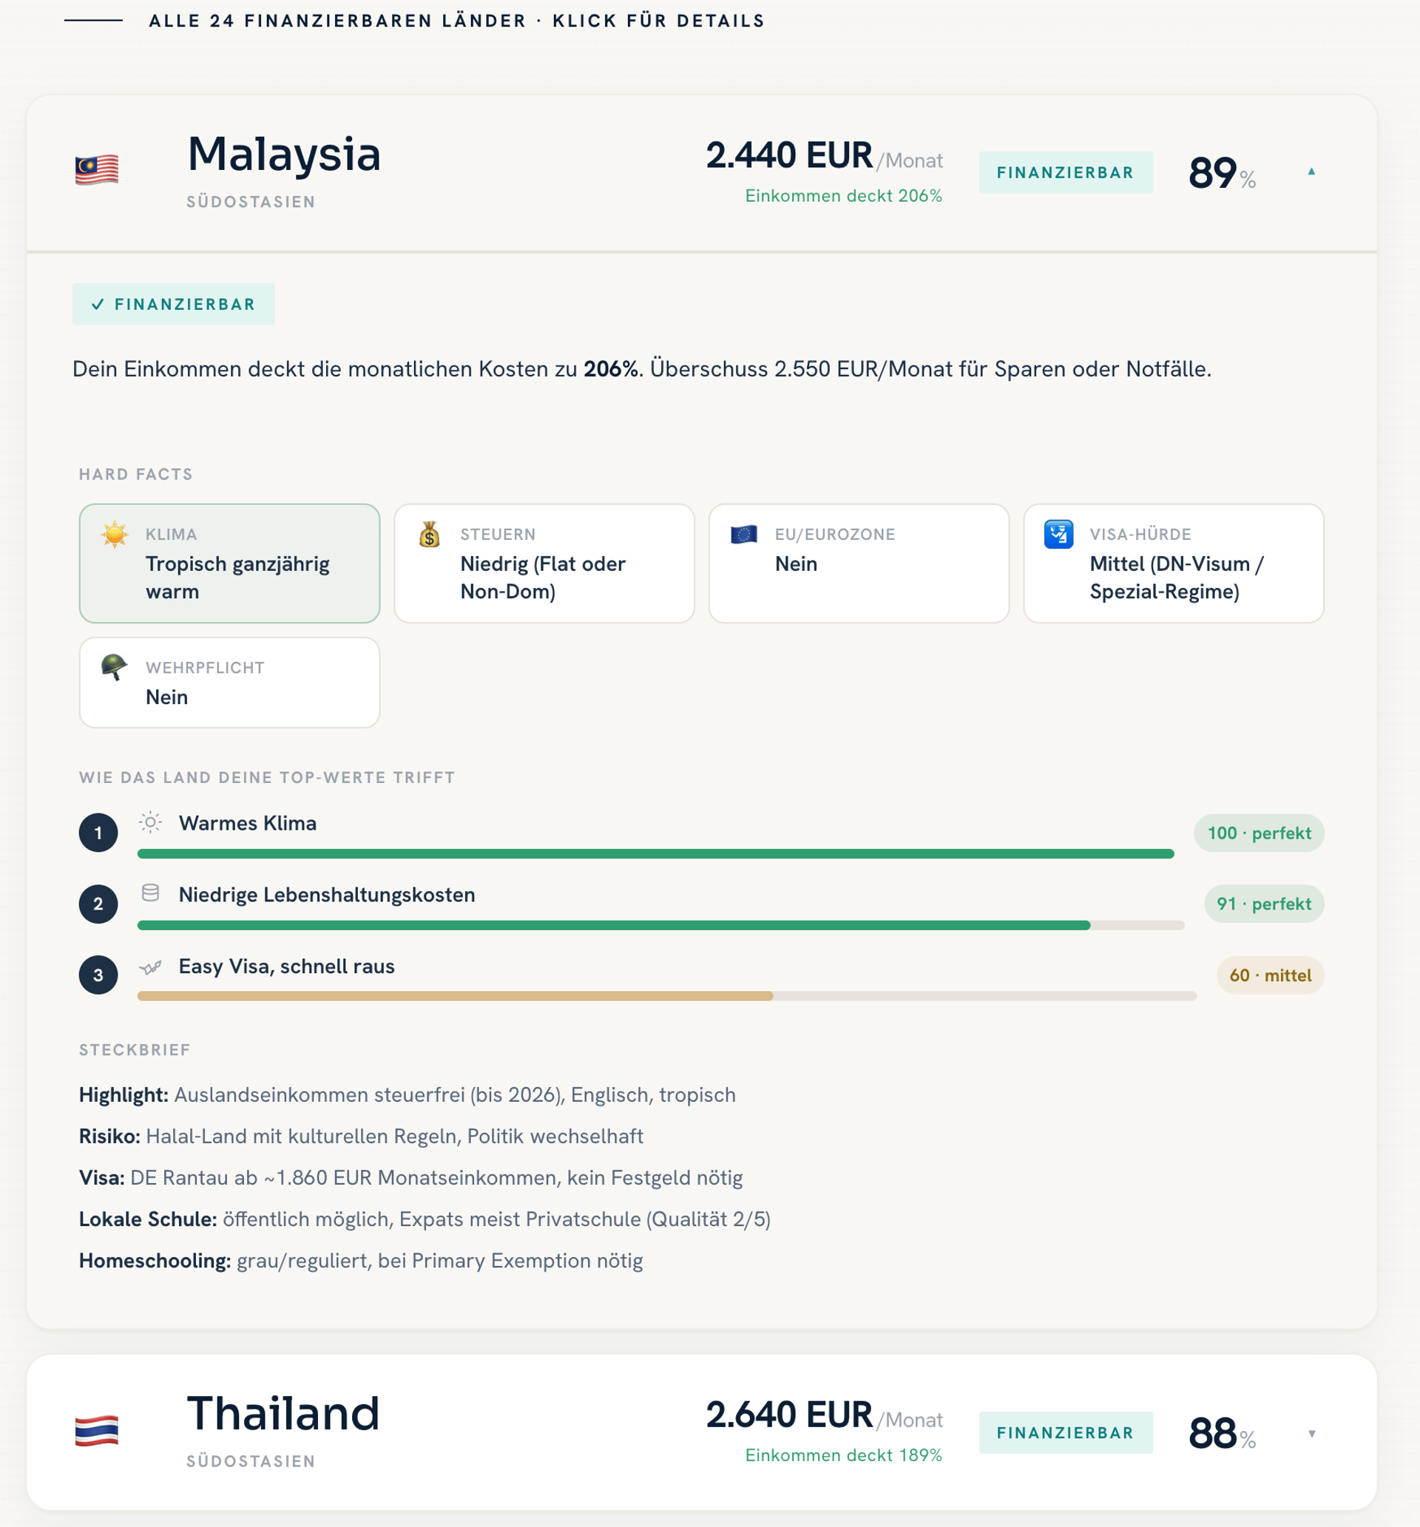1420x1527 pixels.
Task: Click the Highlight line in Steckbrief
Action: tap(408, 1094)
